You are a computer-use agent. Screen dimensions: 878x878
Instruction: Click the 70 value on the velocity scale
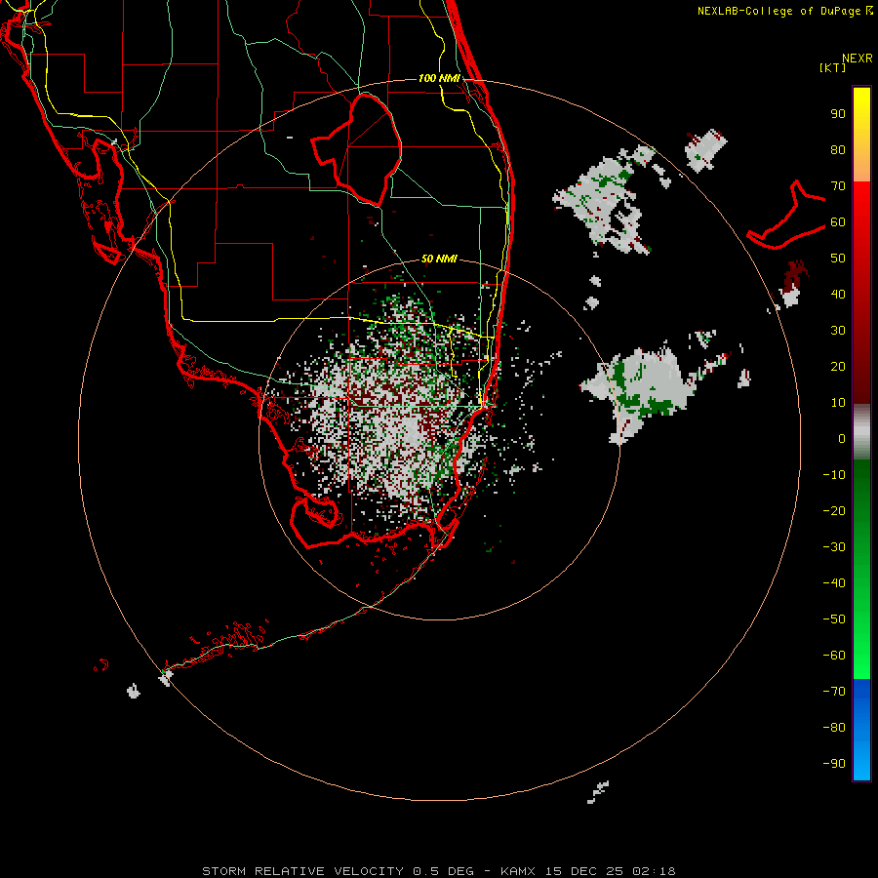click(838, 186)
